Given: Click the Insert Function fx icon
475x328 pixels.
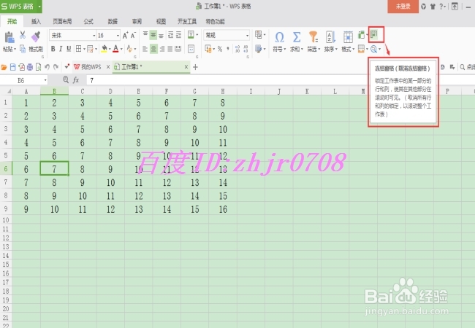Looking at the screenshot, I should coord(76,80).
